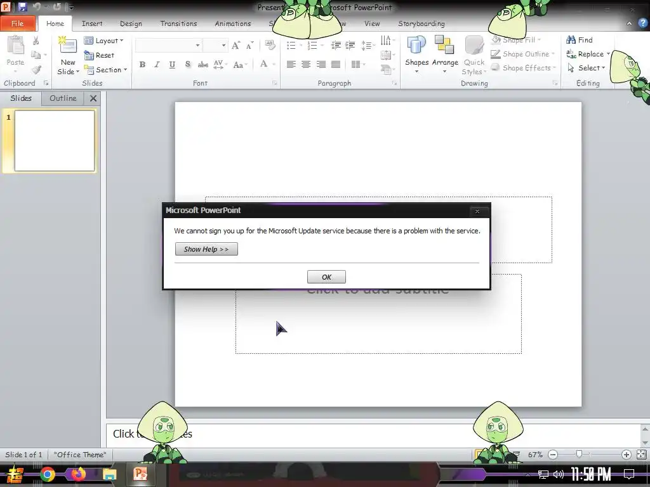Open Firefox from the taskbar
The width and height of the screenshot is (650, 487).
pos(78,474)
